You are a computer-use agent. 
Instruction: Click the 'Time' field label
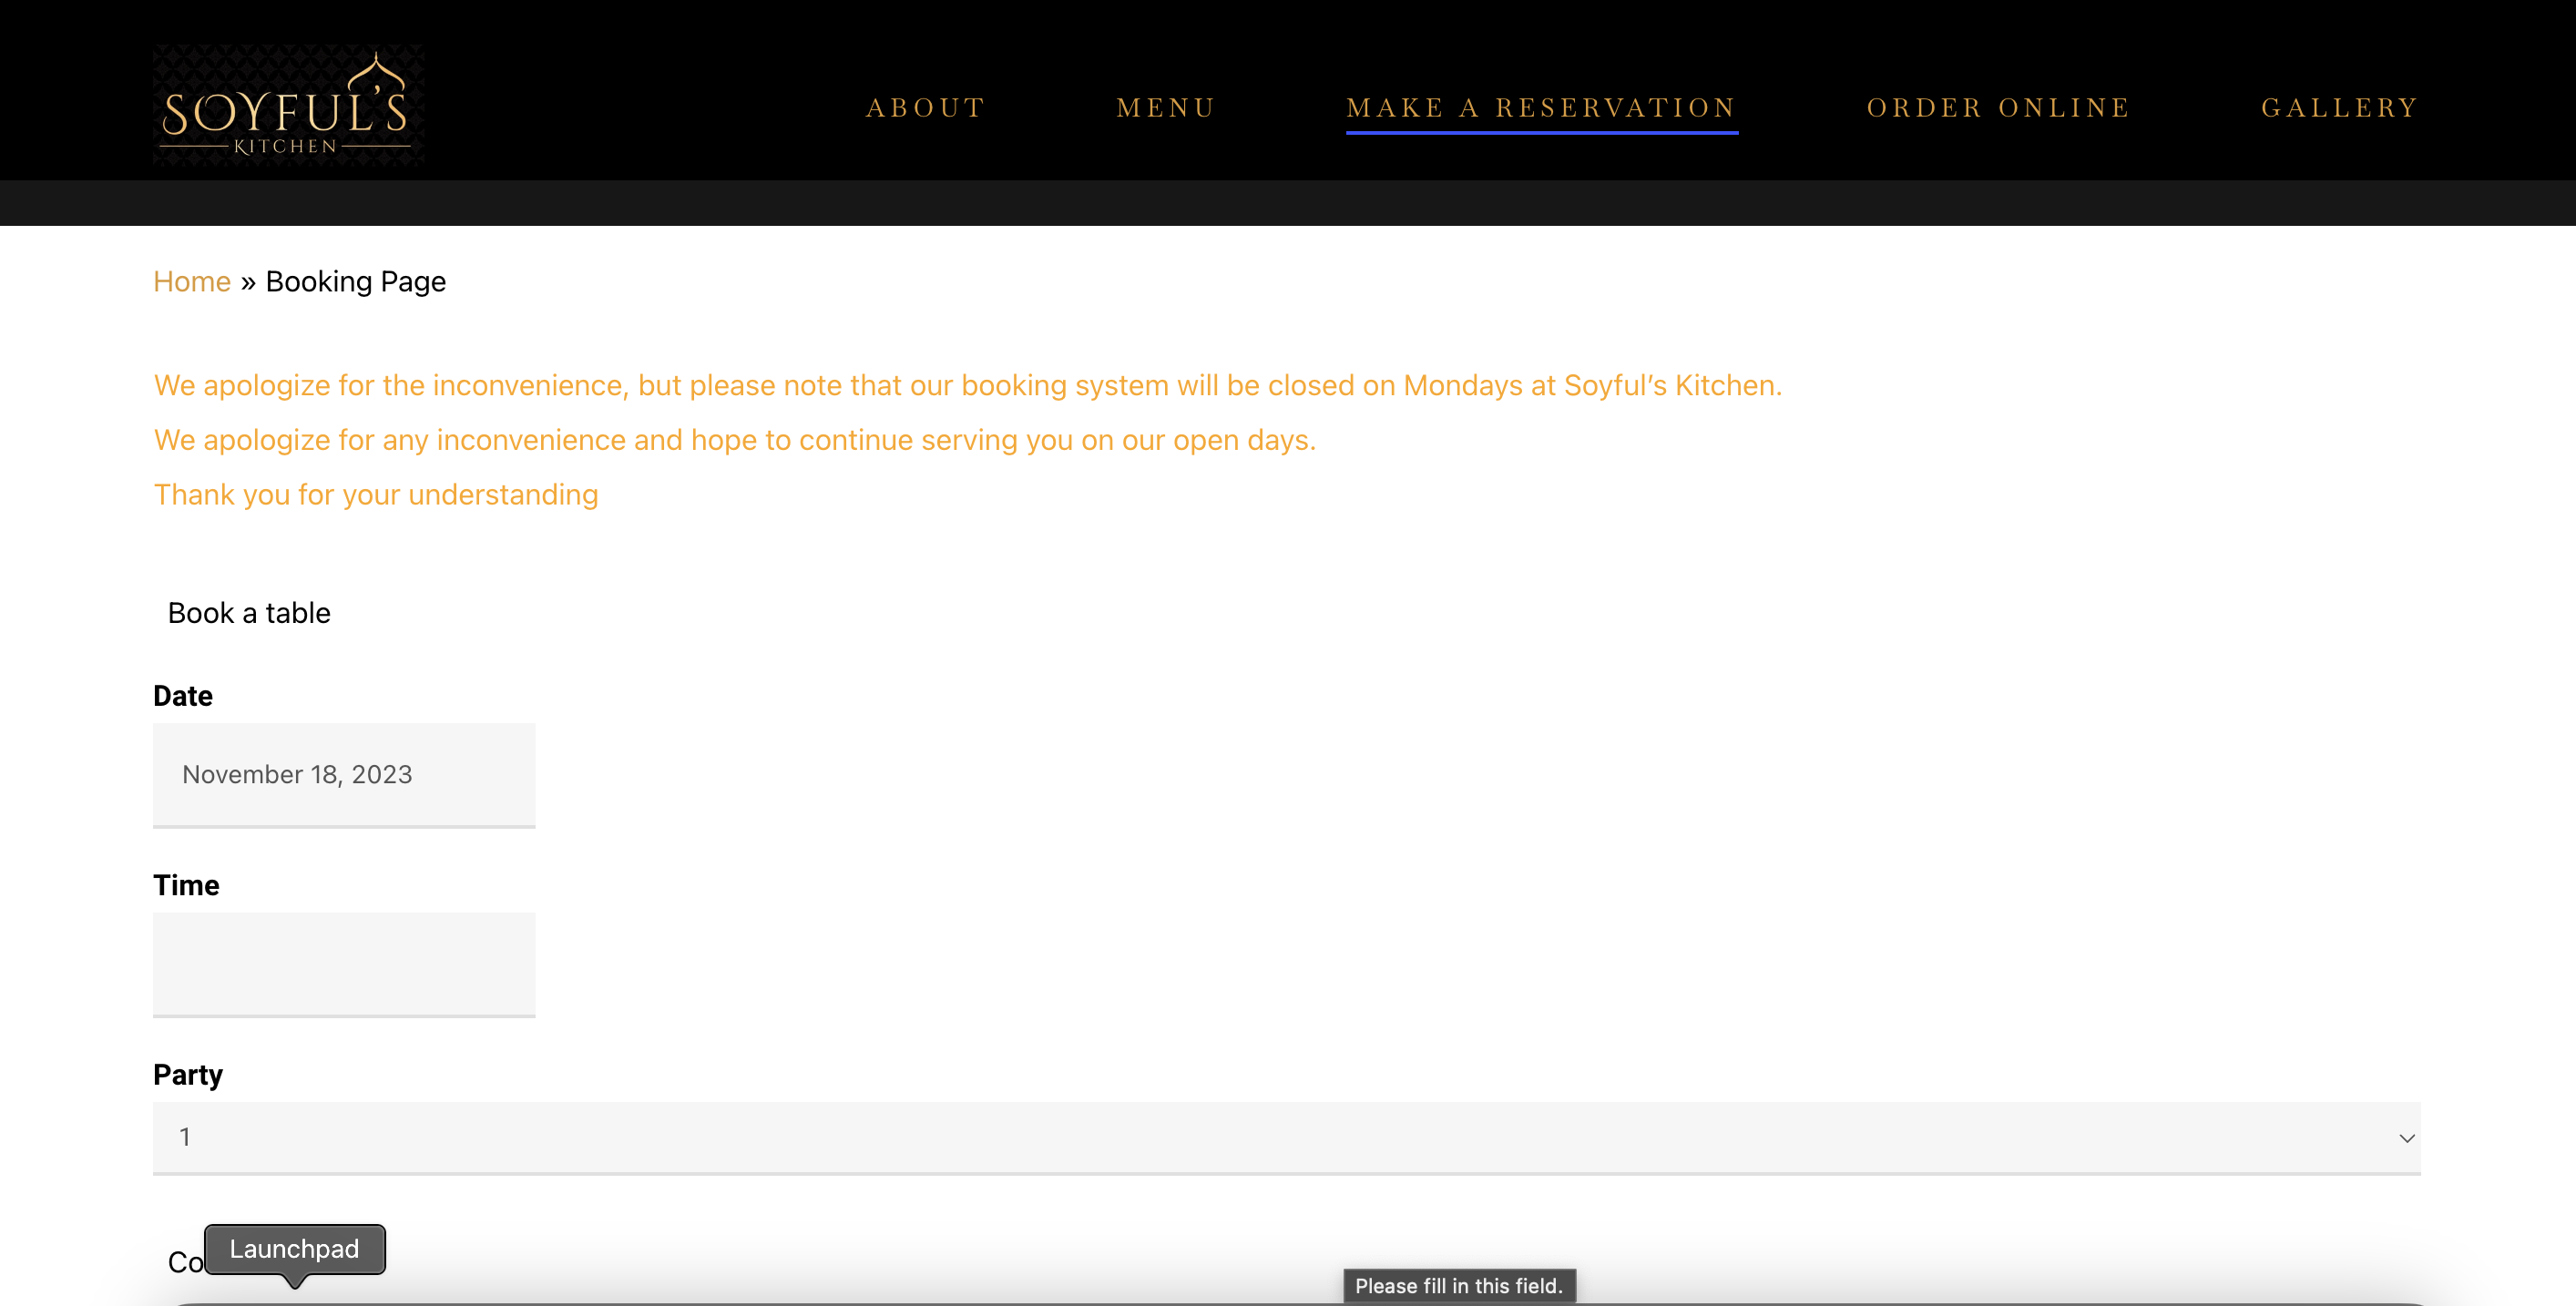pos(186,885)
